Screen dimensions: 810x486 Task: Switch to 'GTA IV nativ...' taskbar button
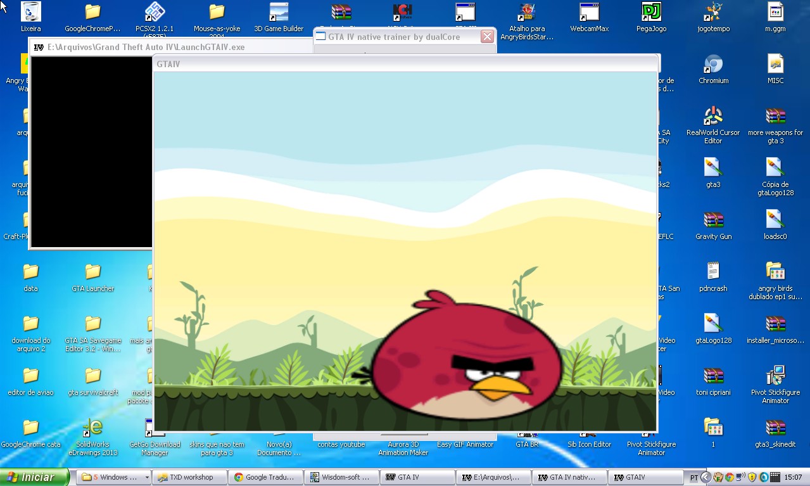click(570, 477)
